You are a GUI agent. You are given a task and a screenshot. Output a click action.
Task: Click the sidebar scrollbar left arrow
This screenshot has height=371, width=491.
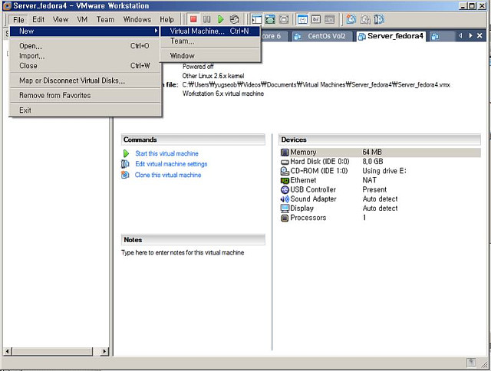(8, 351)
